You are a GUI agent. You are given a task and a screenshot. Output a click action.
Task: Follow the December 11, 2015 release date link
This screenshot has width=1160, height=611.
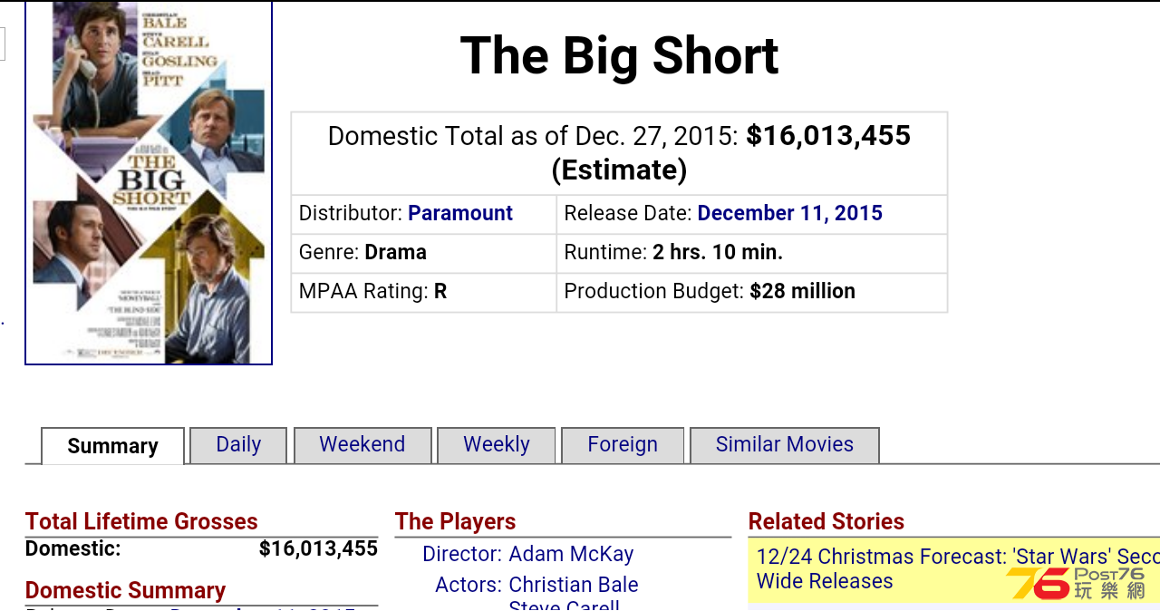[790, 213]
